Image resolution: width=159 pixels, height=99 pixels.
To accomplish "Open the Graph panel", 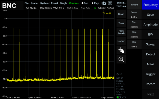I will (121, 14).
